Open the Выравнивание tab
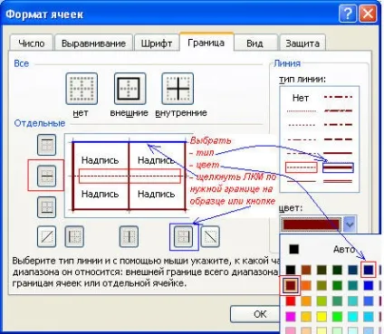Image resolution: width=384 pixels, height=334 pixels. coord(93,43)
